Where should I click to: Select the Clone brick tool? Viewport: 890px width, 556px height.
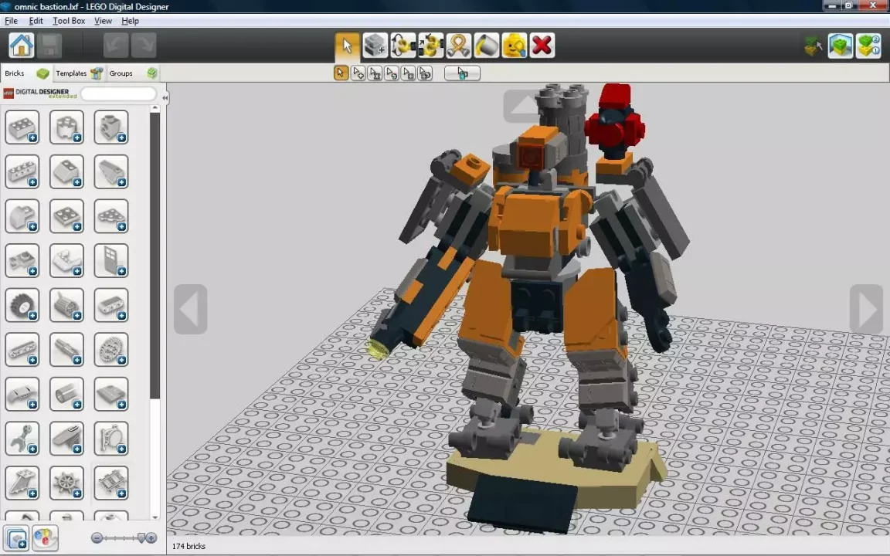375,46
